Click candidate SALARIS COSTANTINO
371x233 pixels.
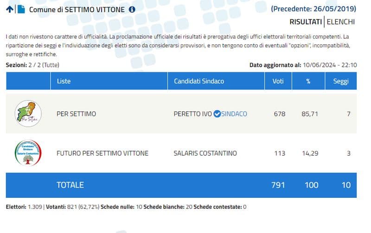coord(205,153)
